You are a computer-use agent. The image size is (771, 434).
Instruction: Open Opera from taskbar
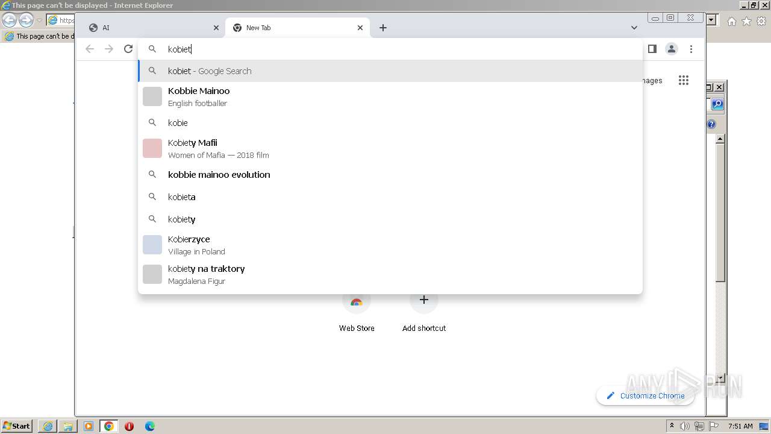[x=129, y=426]
